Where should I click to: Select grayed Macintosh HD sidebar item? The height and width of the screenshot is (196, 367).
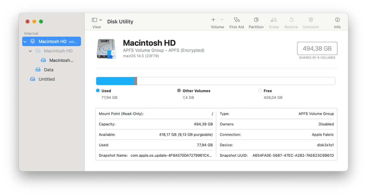click(58, 51)
